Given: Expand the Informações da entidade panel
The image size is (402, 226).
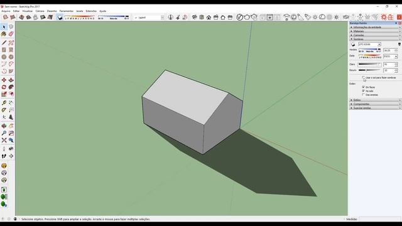Looking at the screenshot, I should click(376, 27).
